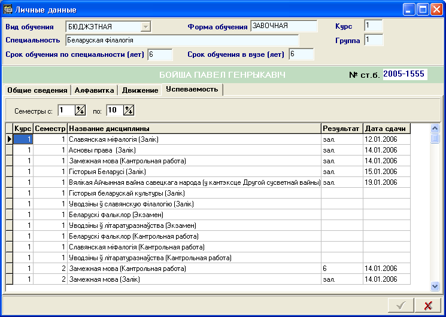Screen dimensions: 446x317
Task: Click the Специальность input field
Action: [x=181, y=40]
